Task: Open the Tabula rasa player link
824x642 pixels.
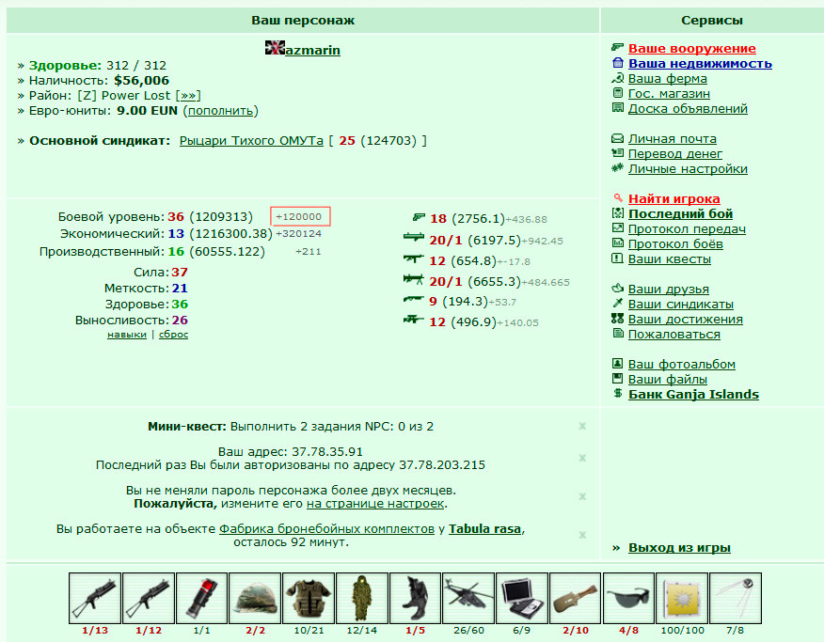Action: (484, 528)
